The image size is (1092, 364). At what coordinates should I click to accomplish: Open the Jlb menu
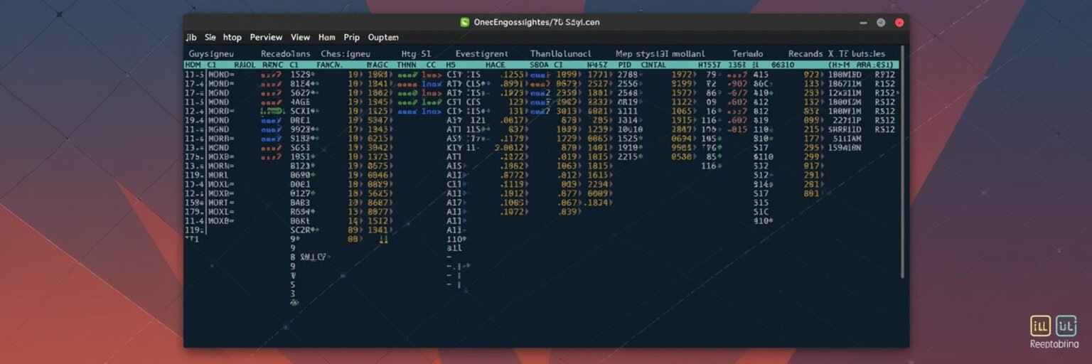(x=191, y=37)
